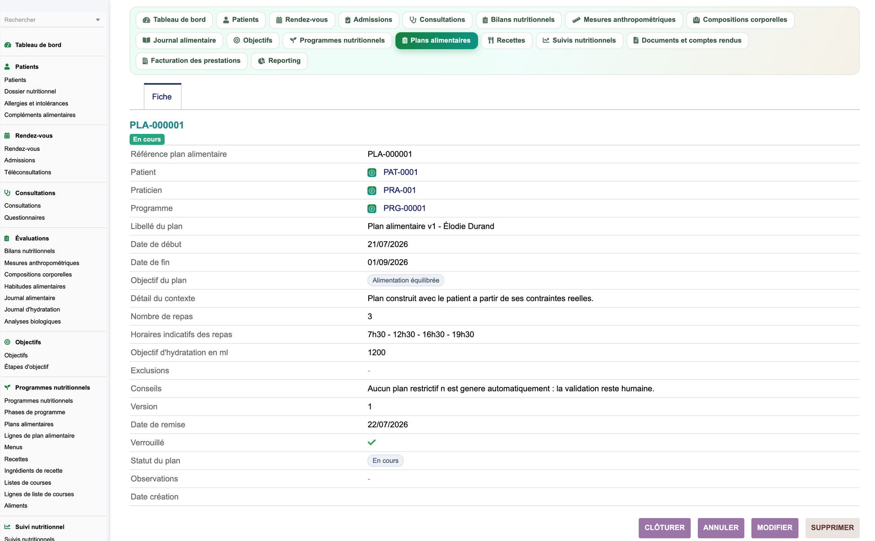Image resolution: width=875 pixels, height=541 pixels.
Task: Open the Patients top navigation tab
Action: click(241, 20)
